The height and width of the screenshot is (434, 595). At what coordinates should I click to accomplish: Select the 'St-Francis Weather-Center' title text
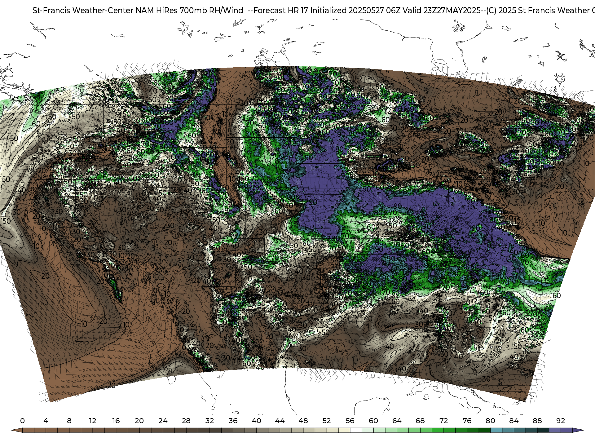point(83,11)
